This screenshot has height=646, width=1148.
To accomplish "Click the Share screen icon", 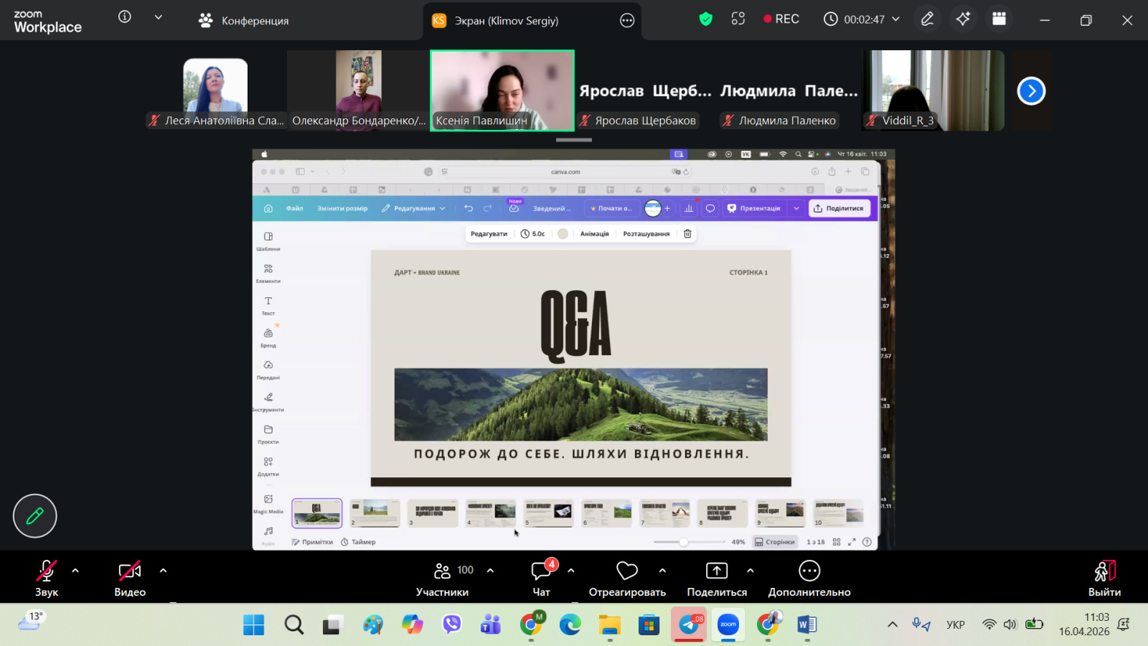I will coord(716,578).
